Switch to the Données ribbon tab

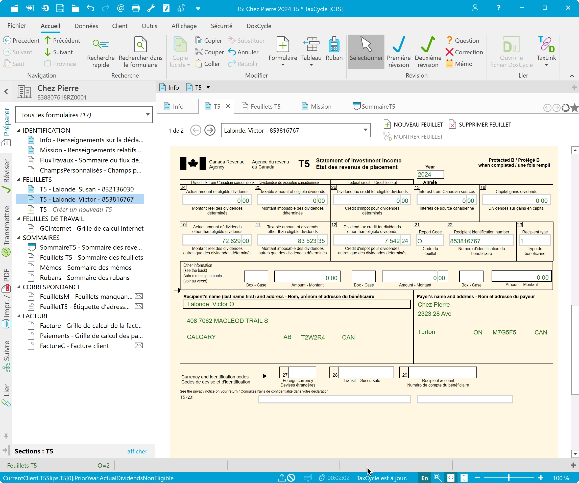click(86, 26)
